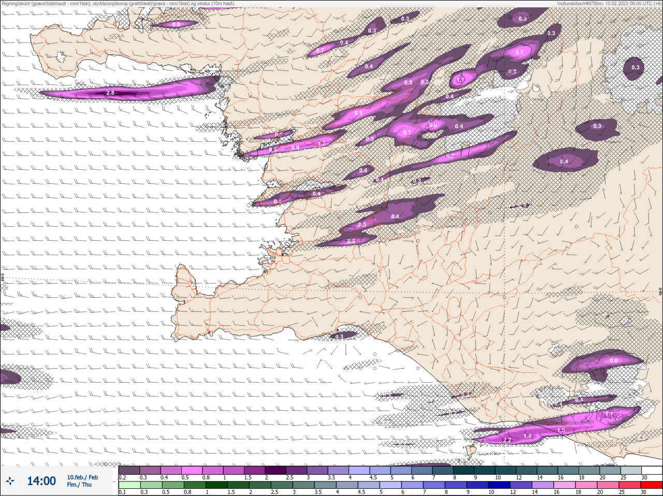The height and width of the screenshot is (496, 663).
Task: Click the 1.4 precipitation value on the map
Action: tap(527, 436)
